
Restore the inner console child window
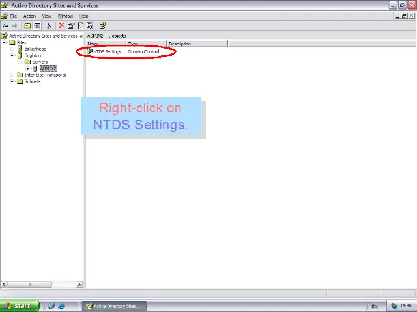pos(404,16)
